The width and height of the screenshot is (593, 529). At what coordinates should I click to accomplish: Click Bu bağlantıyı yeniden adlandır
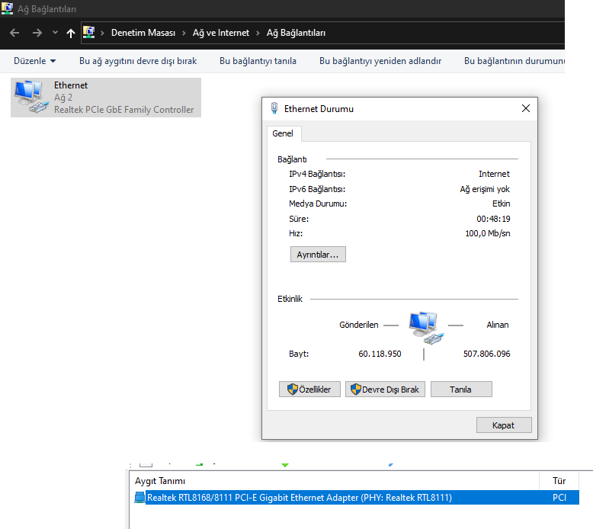(x=380, y=61)
